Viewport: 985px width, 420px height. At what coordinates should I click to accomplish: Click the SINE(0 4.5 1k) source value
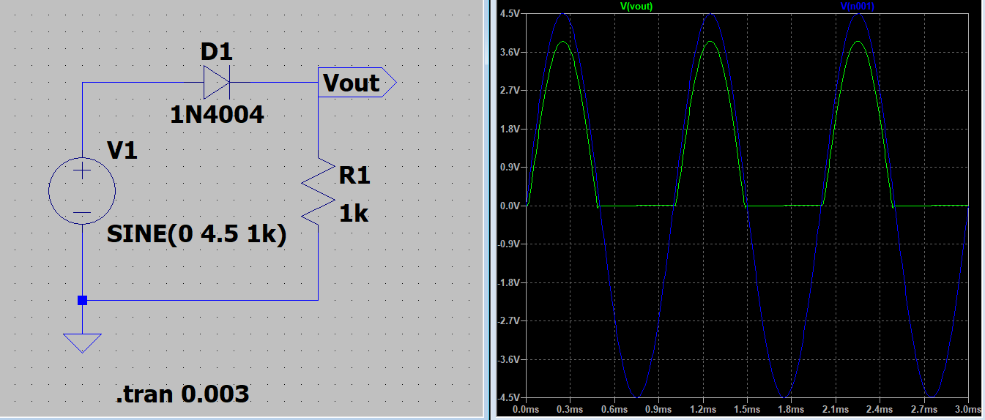click(x=196, y=235)
